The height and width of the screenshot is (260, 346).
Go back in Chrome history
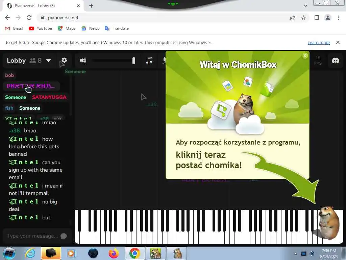tap(7, 18)
